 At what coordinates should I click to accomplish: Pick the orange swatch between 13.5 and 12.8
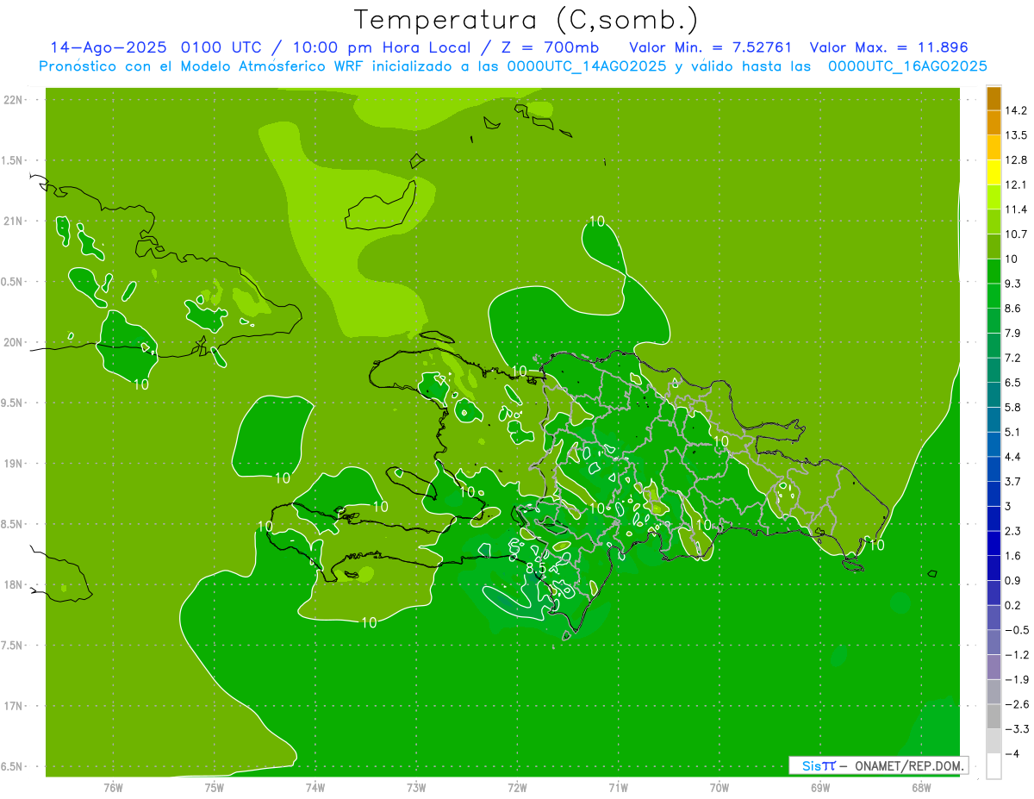994,147
